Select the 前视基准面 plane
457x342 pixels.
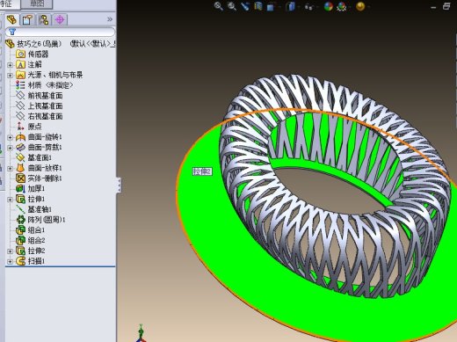coord(45,96)
